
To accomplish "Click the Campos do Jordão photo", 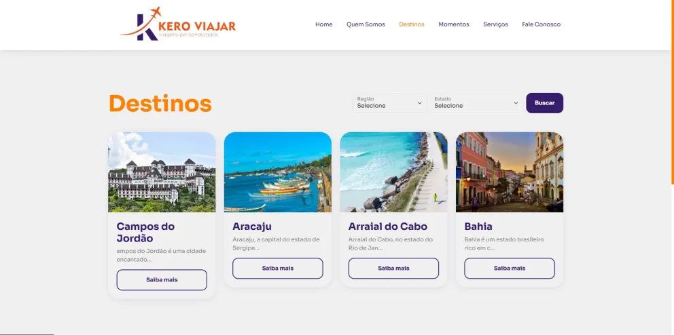I will coord(162,172).
